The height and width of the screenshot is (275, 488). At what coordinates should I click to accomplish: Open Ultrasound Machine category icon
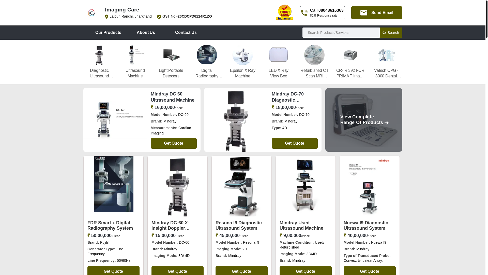135,55
